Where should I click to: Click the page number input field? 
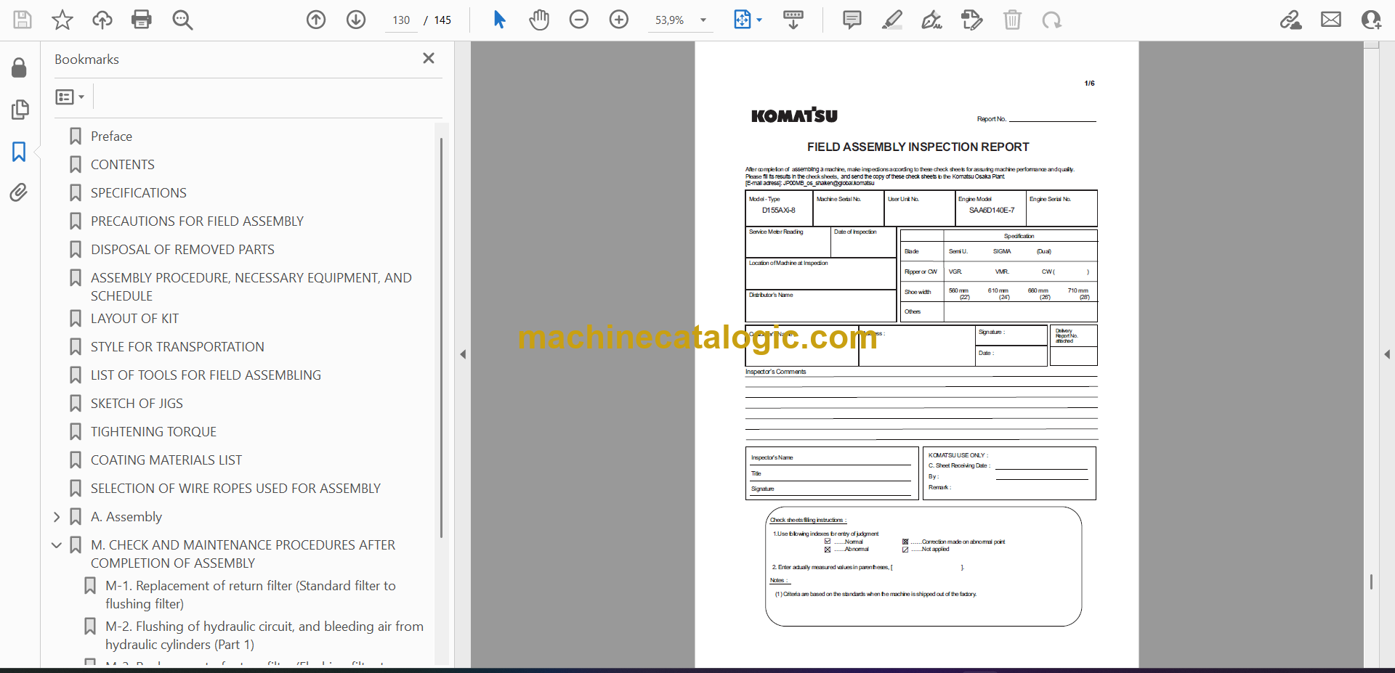coord(401,20)
